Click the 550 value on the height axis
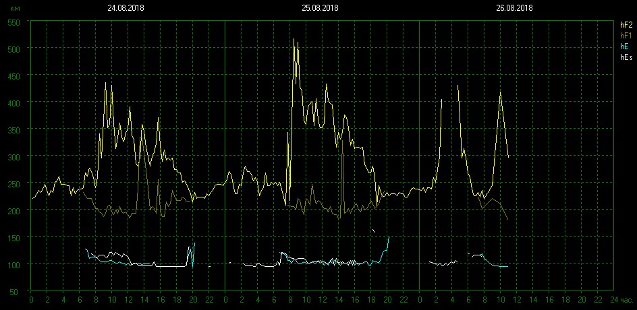The height and width of the screenshot is (310, 637). point(15,22)
